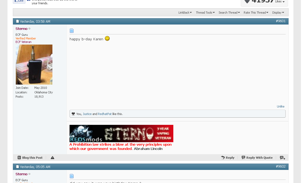Screen dimensions: 306x183
Task: Click the 'Oklahoma City' location value
Action: (44, 92)
